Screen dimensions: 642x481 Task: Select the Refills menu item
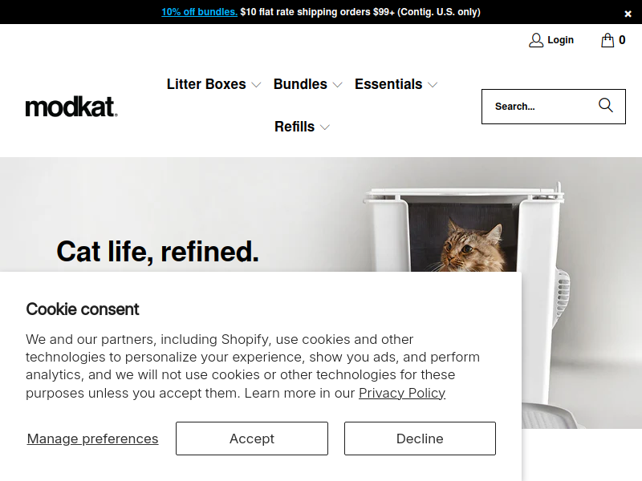tap(295, 127)
